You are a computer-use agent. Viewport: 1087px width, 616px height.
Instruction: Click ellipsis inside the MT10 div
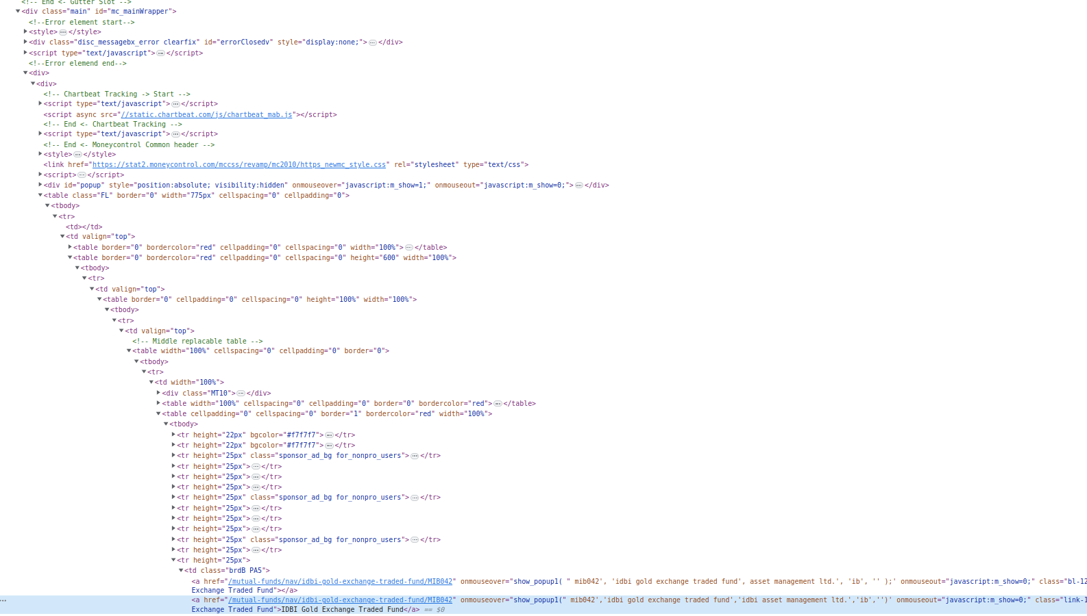point(241,394)
